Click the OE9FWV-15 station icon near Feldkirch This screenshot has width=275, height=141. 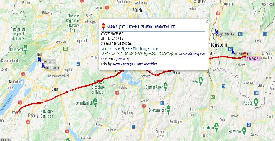(217, 31)
